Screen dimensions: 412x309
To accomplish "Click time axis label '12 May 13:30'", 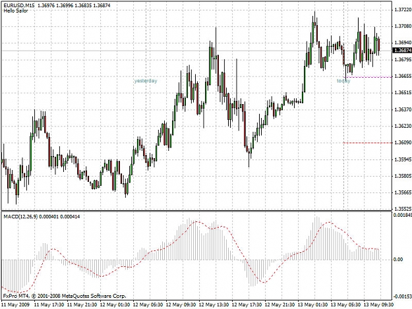I will [x=214, y=305].
